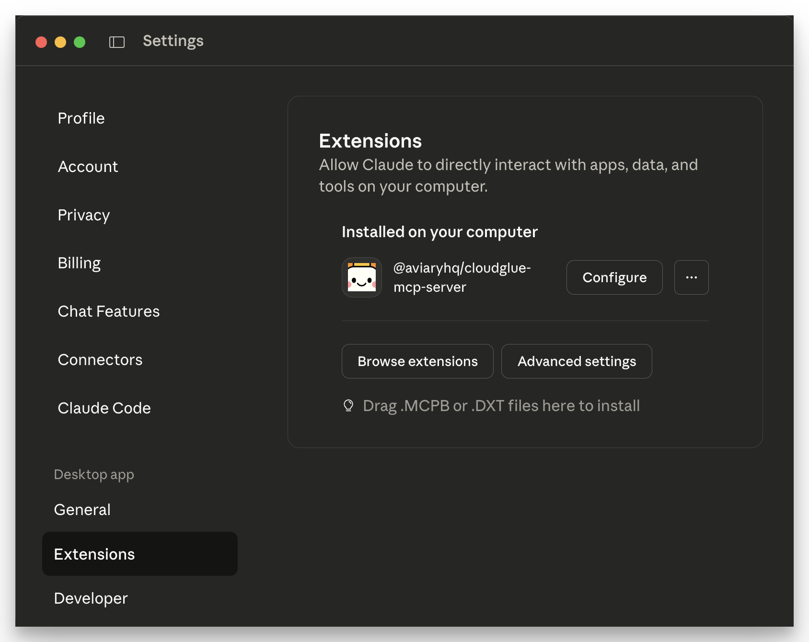Viewport: 809px width, 642px height.
Task: Select the Extensions sidebar entry
Action: pos(94,554)
